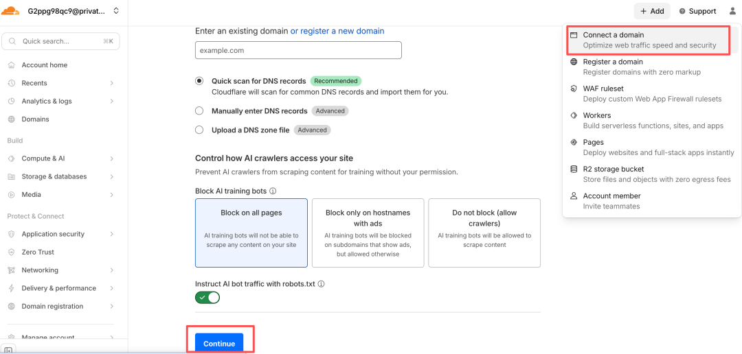742x354 pixels.
Task: Click the Workers icon in Add menu
Action: point(574,115)
